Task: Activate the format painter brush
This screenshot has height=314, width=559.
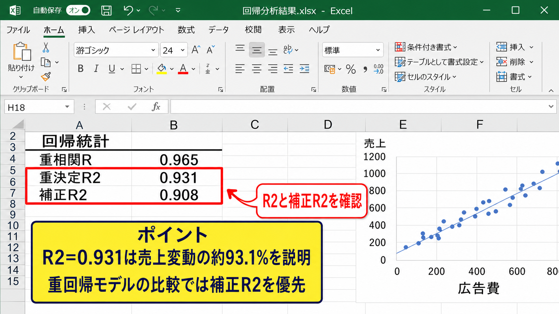Action: [x=46, y=77]
